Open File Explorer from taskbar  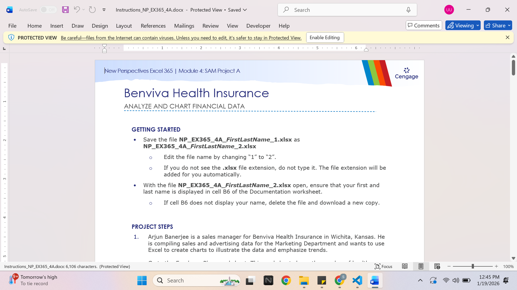coord(304,281)
